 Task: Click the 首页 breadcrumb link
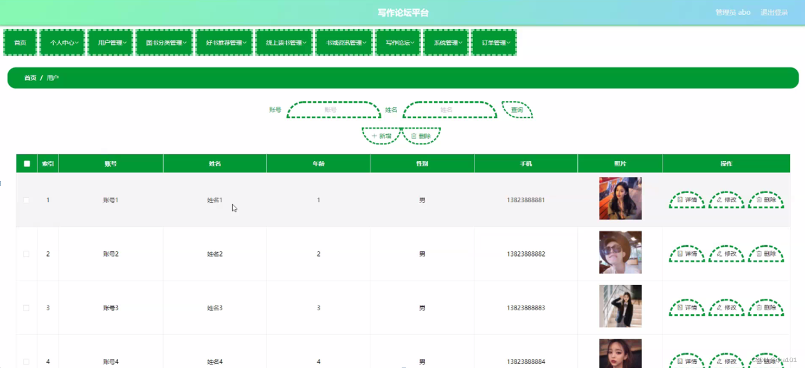[x=30, y=78]
